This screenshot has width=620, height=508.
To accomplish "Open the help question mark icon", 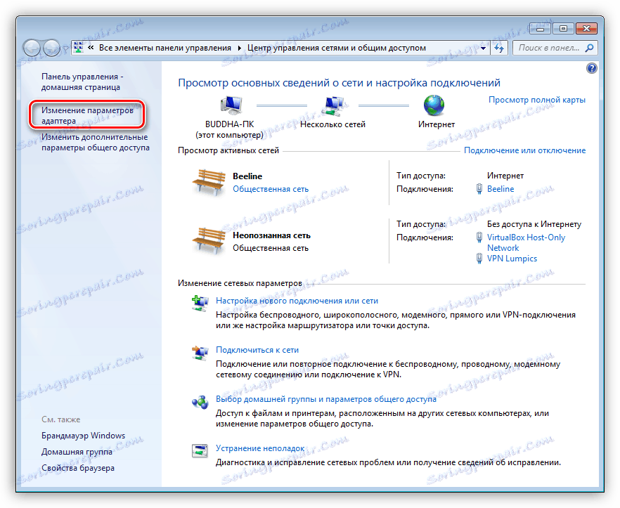I will click(592, 68).
